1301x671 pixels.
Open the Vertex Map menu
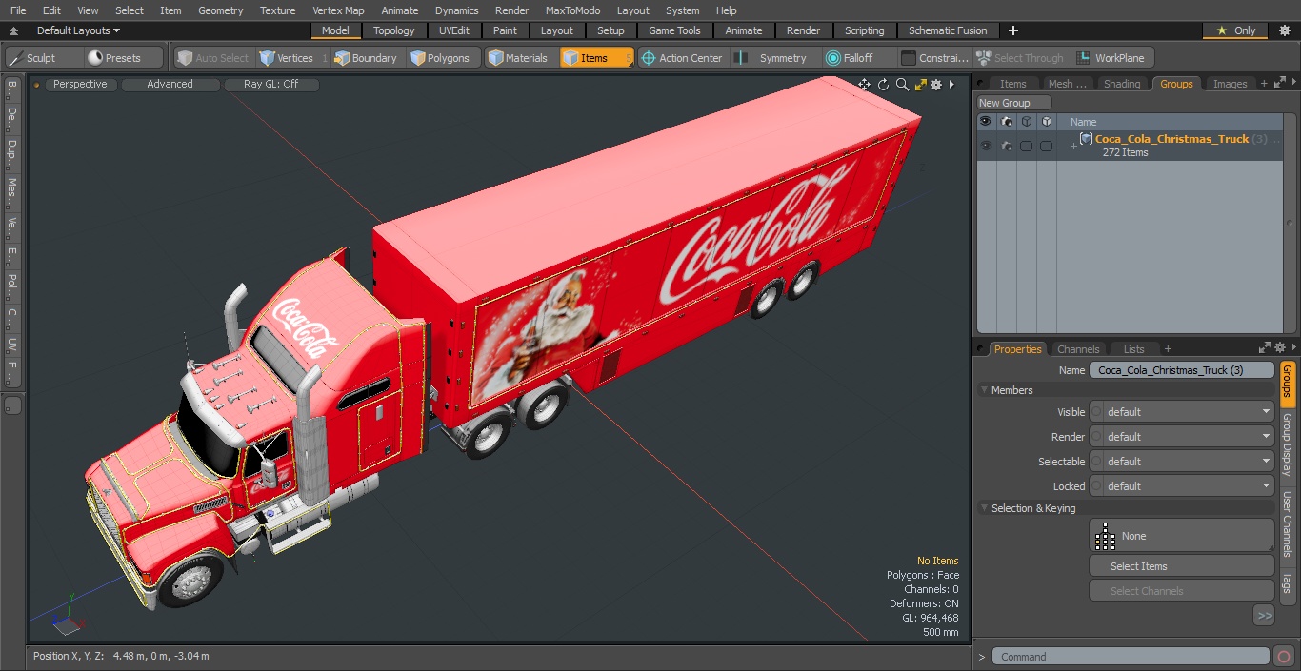[338, 10]
